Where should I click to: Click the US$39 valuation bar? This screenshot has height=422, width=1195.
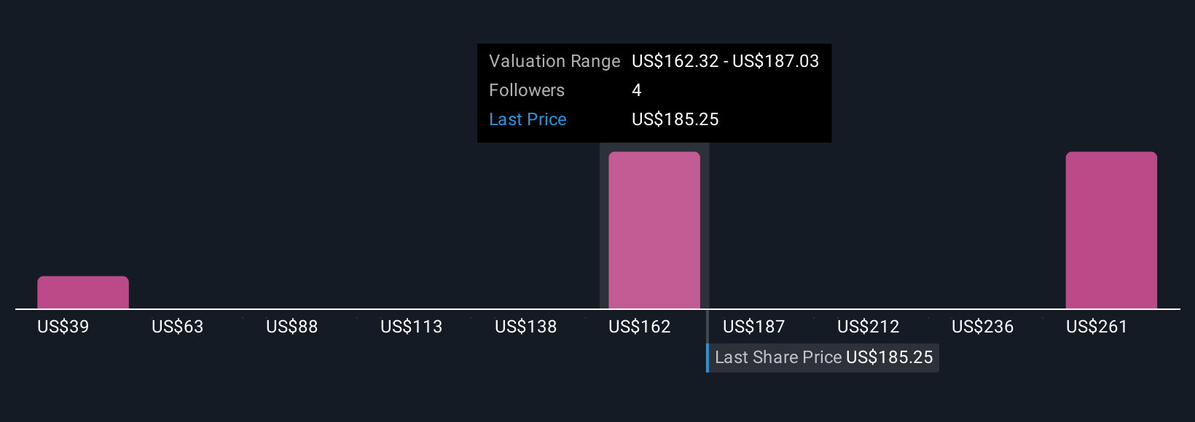(x=83, y=292)
